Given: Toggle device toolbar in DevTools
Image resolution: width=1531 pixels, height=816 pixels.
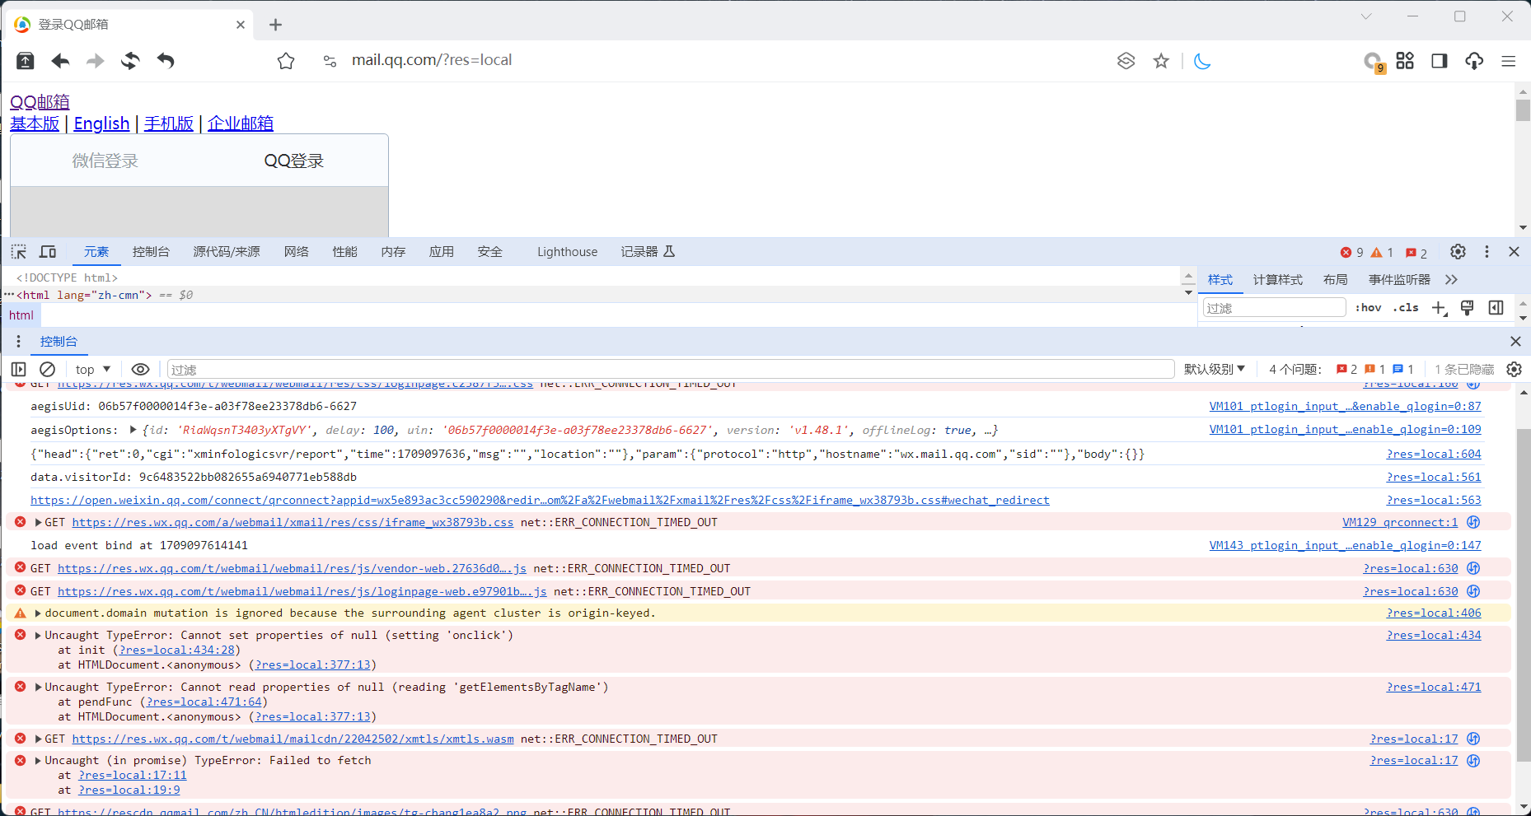Looking at the screenshot, I should coord(48,252).
